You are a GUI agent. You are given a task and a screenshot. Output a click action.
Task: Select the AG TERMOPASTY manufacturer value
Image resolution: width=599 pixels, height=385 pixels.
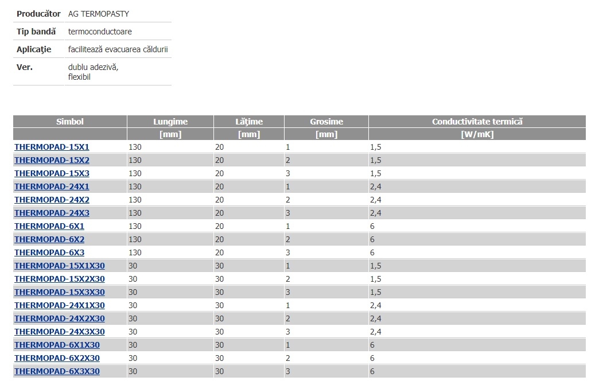[x=99, y=14]
